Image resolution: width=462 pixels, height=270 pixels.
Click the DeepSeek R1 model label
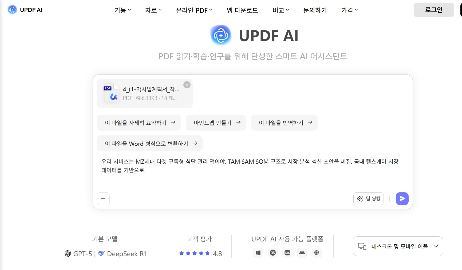click(x=123, y=253)
